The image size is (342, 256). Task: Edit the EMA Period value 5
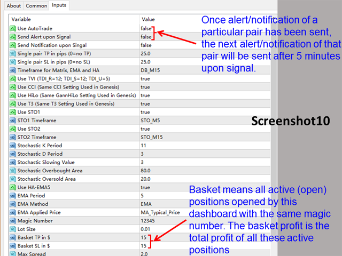[x=142, y=196]
